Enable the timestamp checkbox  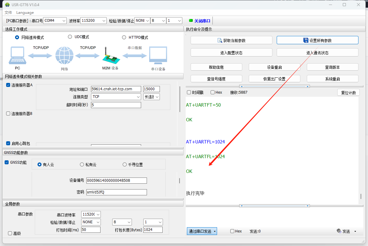tap(189, 92)
